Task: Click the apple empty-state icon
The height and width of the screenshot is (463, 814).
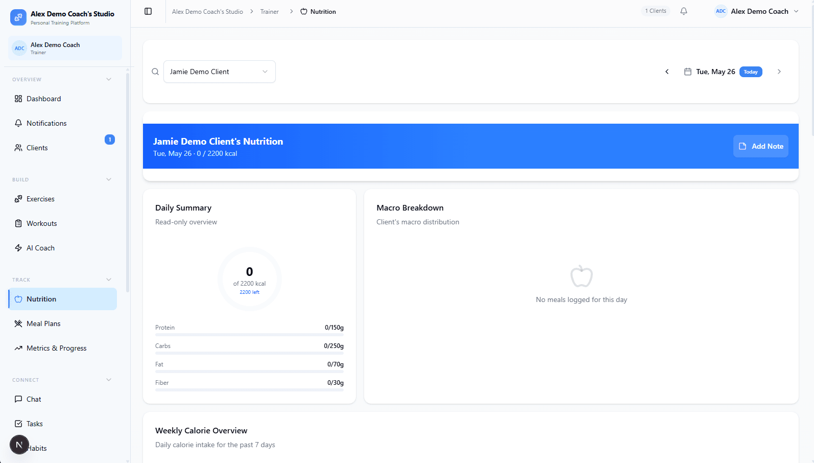Action: click(x=581, y=276)
